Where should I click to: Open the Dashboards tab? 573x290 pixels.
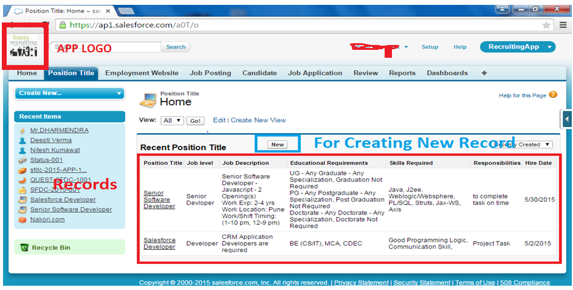[447, 73]
